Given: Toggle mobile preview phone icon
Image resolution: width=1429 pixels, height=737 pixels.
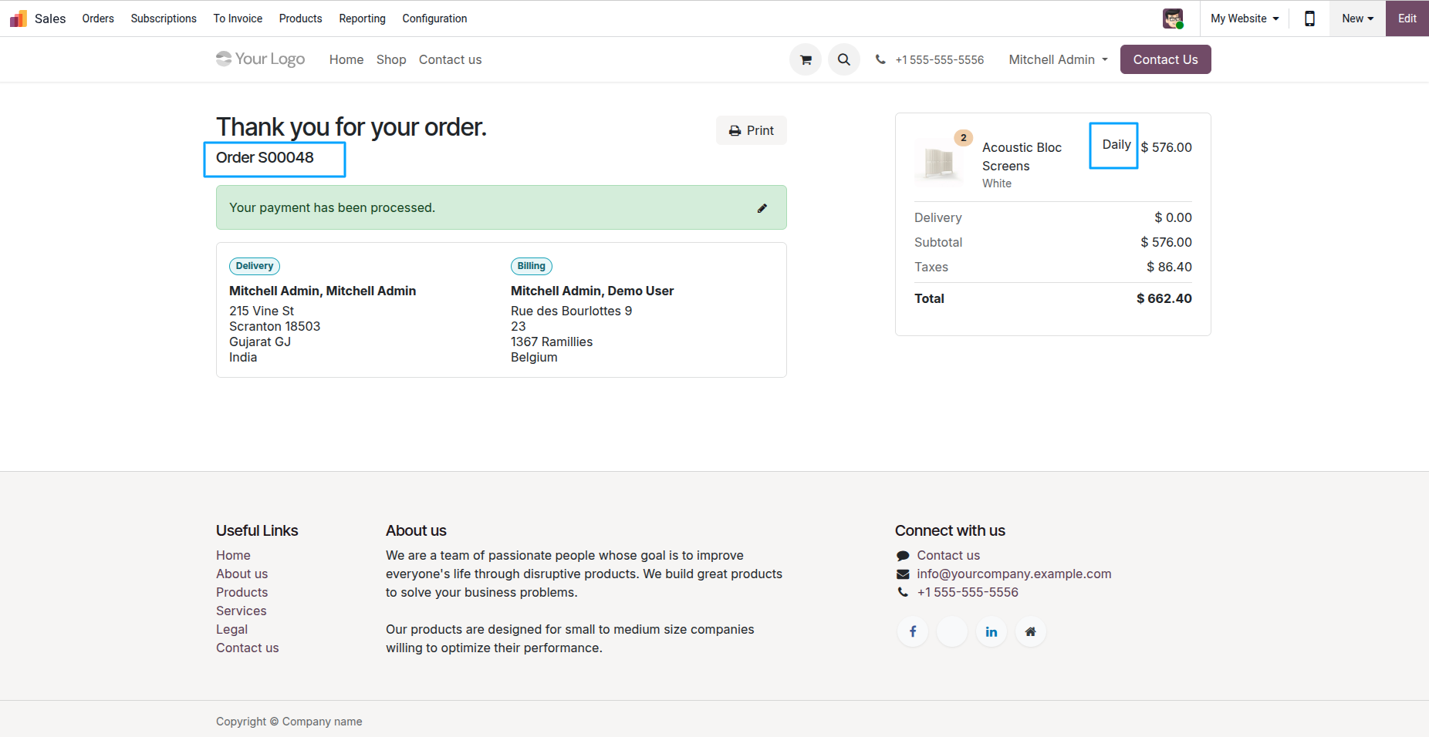Looking at the screenshot, I should 1309,19.
